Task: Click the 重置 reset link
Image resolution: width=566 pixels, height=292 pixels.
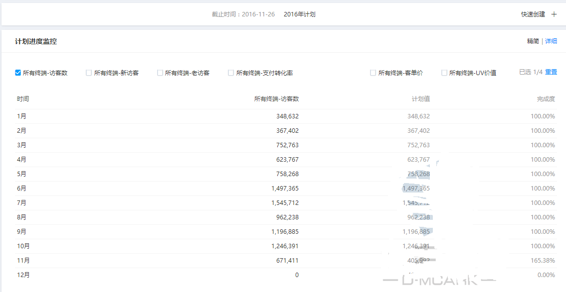Action: 551,72
